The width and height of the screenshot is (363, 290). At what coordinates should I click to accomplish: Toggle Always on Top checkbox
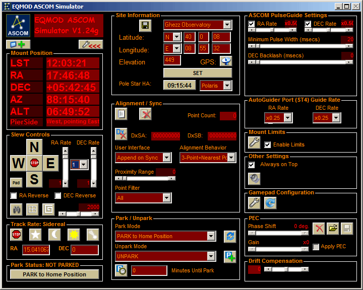pyautogui.click(x=252, y=165)
